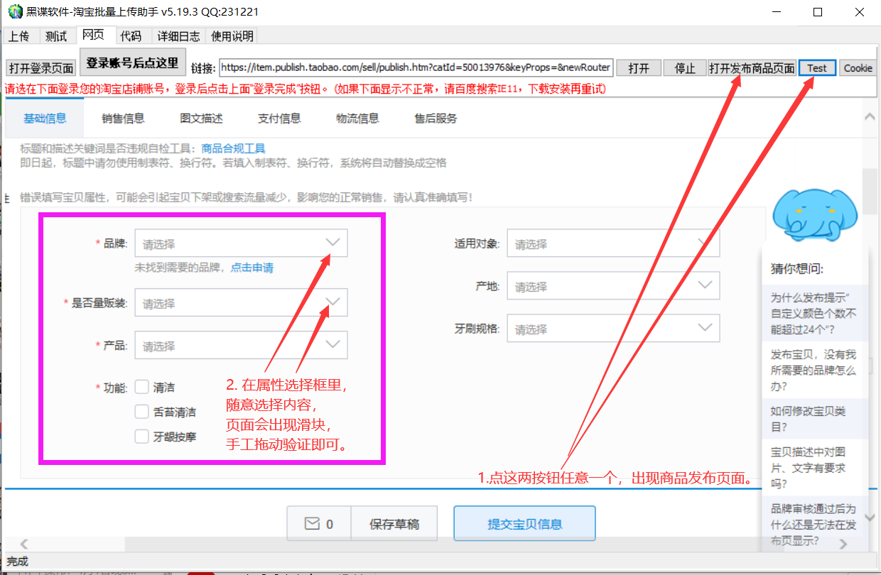Click the Cookie button
This screenshot has height=575, width=881.
[x=858, y=68]
